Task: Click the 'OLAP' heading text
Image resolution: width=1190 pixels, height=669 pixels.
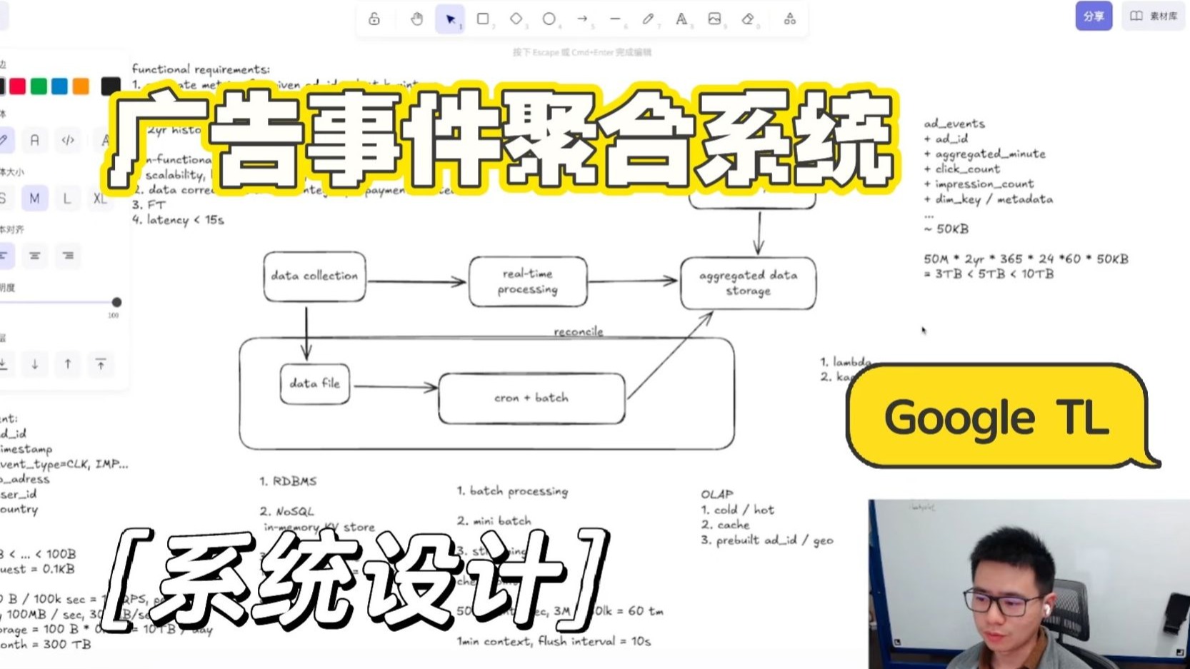Action: click(717, 494)
